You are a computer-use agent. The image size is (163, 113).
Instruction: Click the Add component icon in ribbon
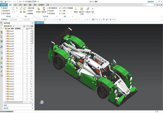(21, 10)
